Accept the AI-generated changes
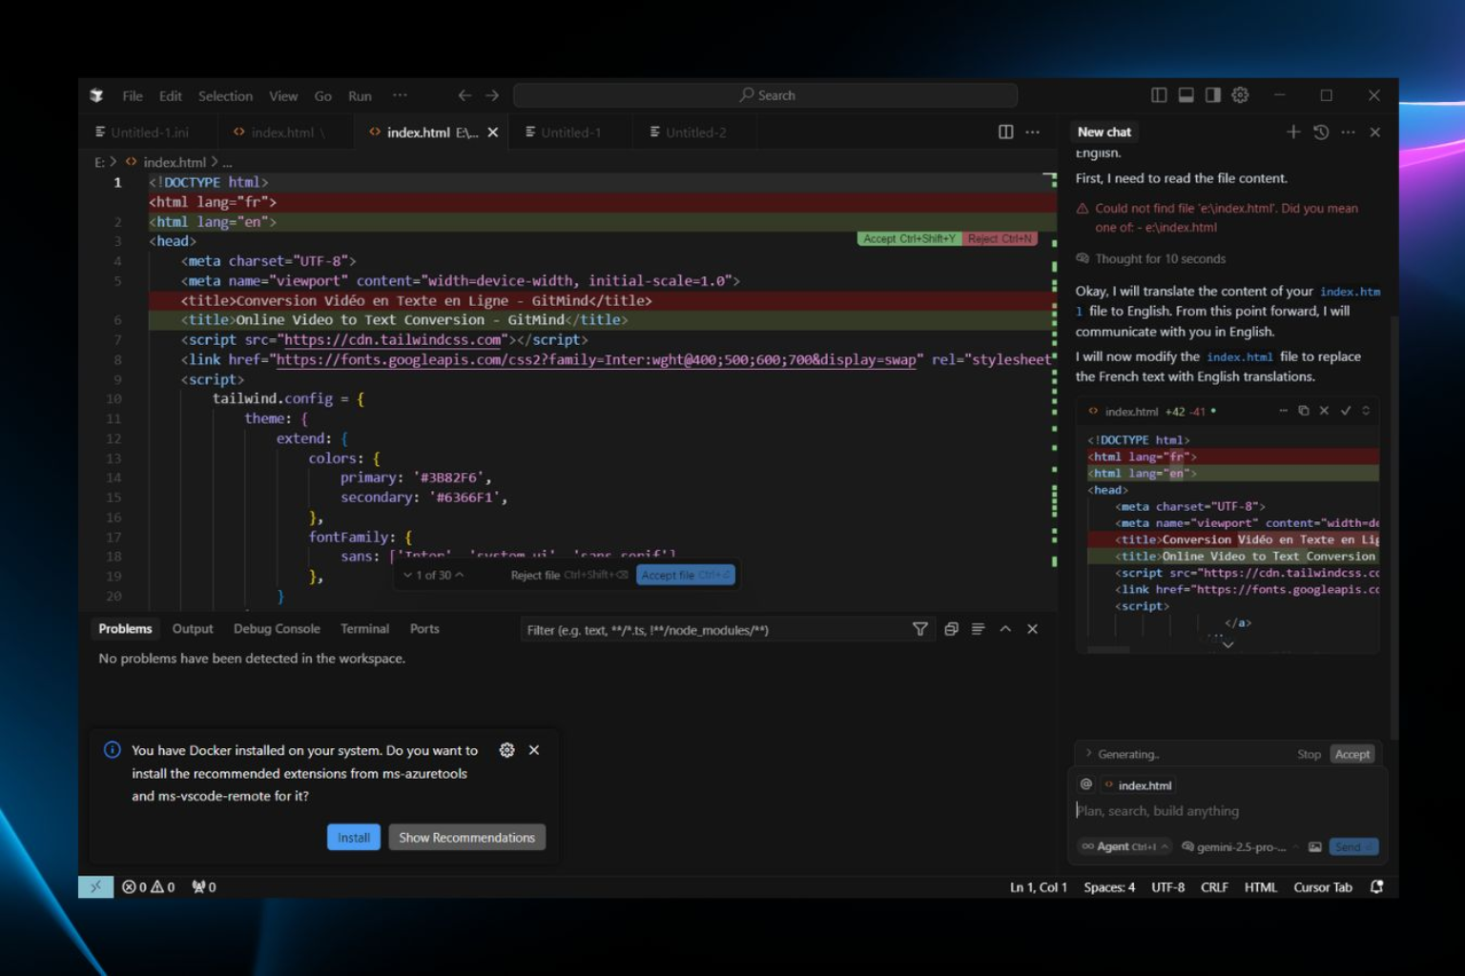The width and height of the screenshot is (1465, 976). pos(1352,753)
